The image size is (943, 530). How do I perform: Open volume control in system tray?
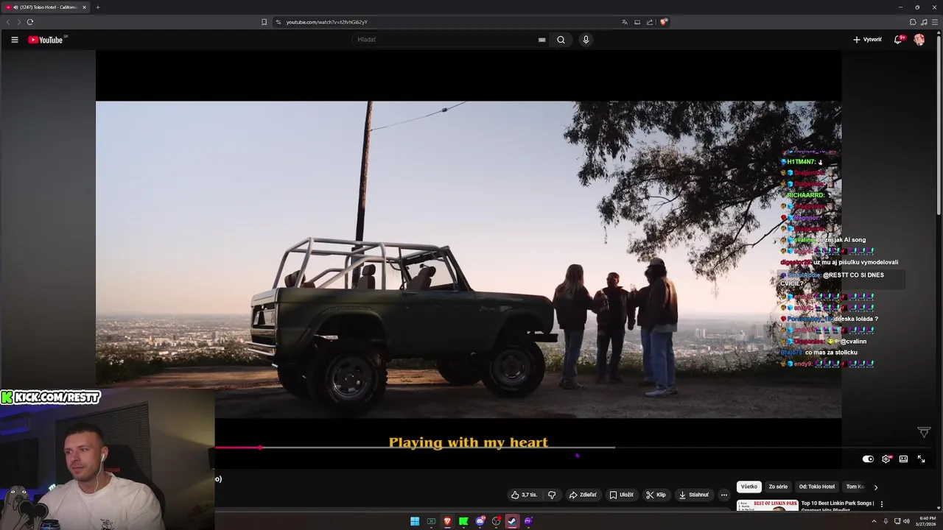point(906,521)
